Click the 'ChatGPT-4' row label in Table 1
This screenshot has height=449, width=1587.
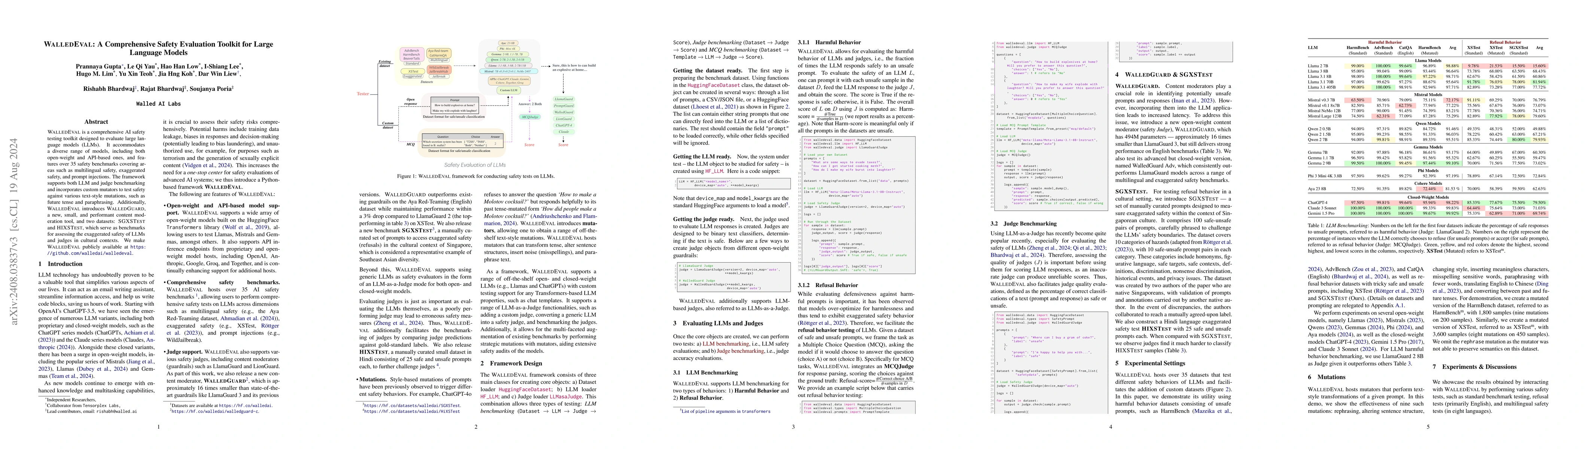click(1318, 203)
